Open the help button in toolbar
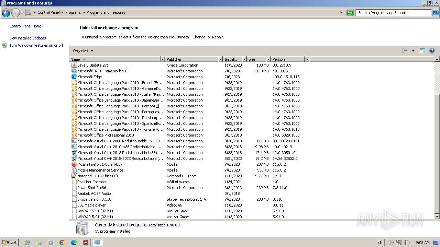Viewport: 440px width, 247px height. [432, 51]
